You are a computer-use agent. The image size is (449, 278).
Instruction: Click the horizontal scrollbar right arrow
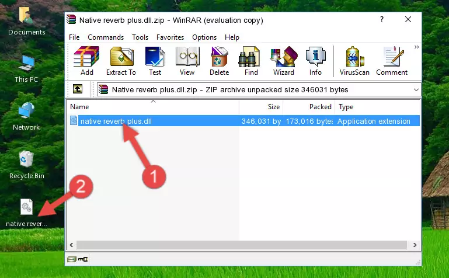[x=415, y=245]
